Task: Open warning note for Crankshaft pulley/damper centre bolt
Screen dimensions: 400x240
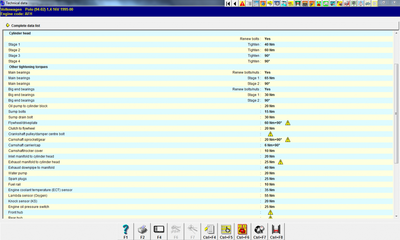Action: (x=270, y=134)
